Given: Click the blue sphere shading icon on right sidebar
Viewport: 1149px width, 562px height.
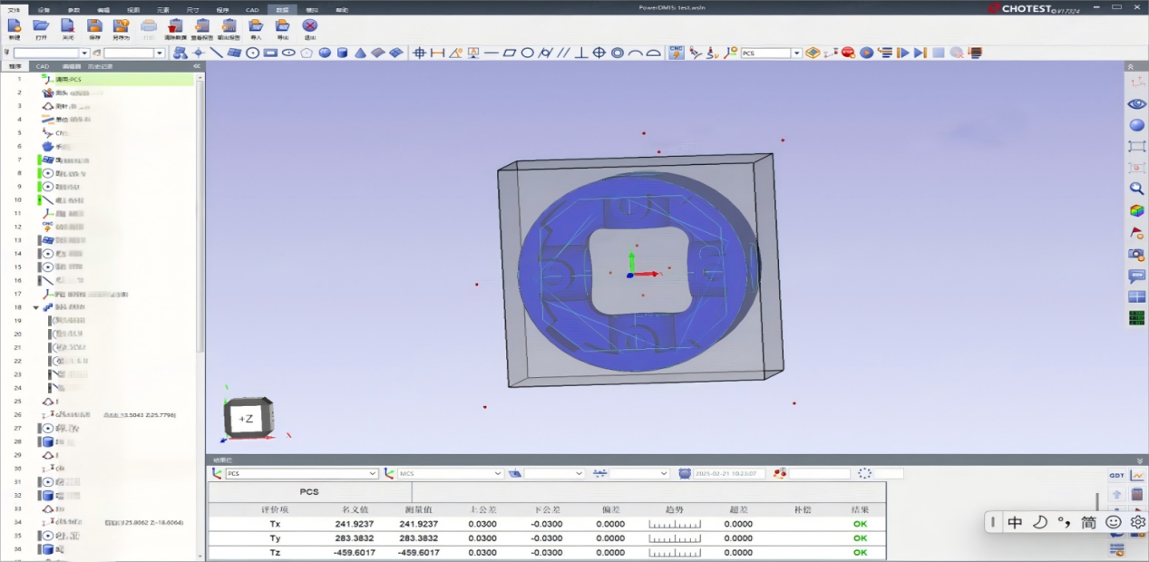Looking at the screenshot, I should pyautogui.click(x=1136, y=125).
